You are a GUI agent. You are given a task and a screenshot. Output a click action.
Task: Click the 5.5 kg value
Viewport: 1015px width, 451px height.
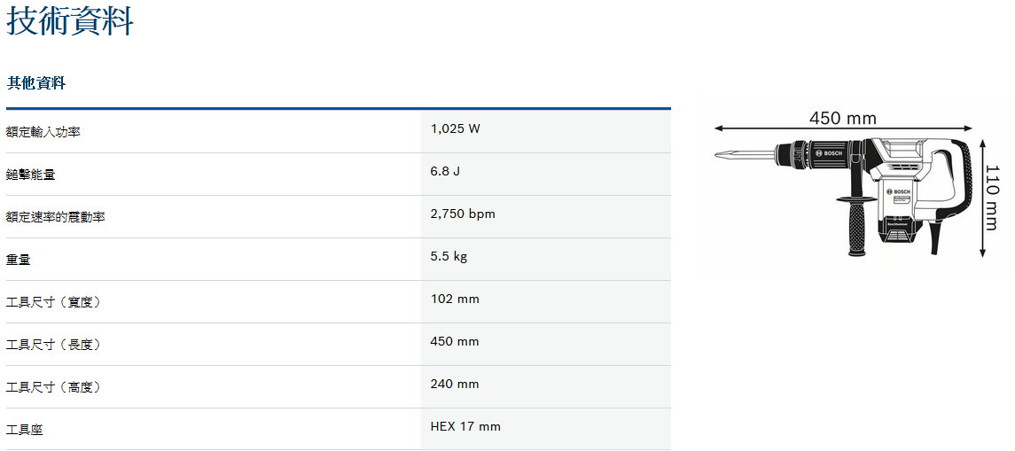point(449,256)
